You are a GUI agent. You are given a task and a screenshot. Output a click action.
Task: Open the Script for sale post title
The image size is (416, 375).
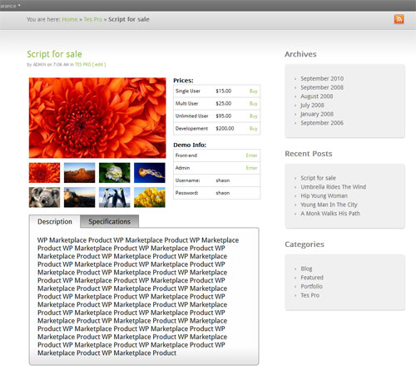click(x=54, y=54)
